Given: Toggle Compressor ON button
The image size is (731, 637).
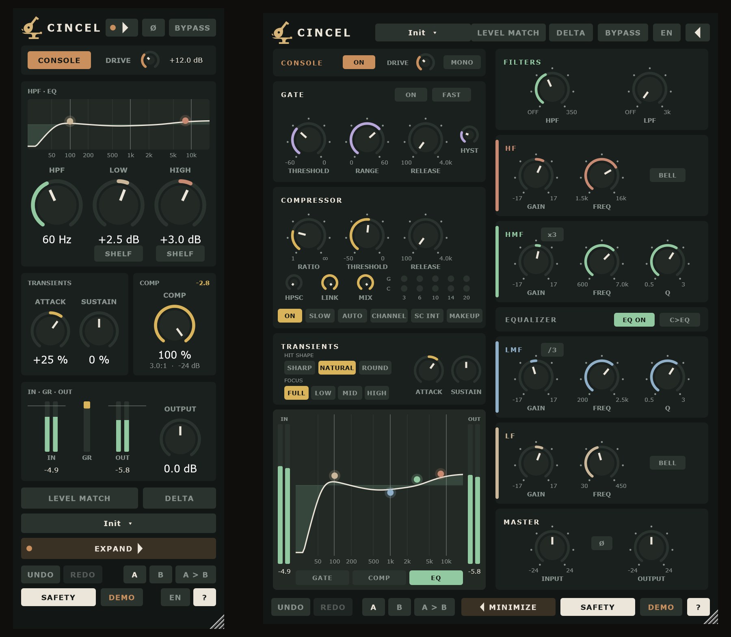Looking at the screenshot, I should point(290,316).
